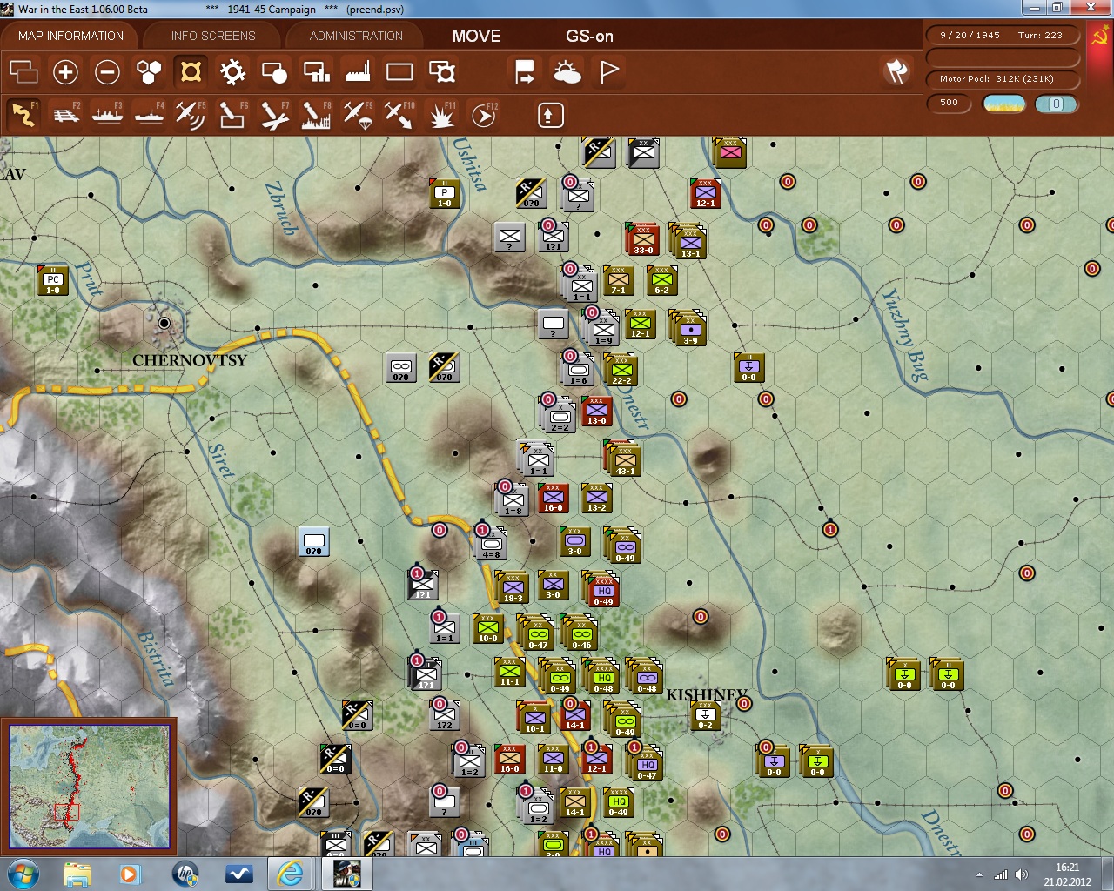Image resolution: width=1114 pixels, height=891 pixels.
Task: Select bomb unit mode (F6) icon
Action: pos(232,115)
